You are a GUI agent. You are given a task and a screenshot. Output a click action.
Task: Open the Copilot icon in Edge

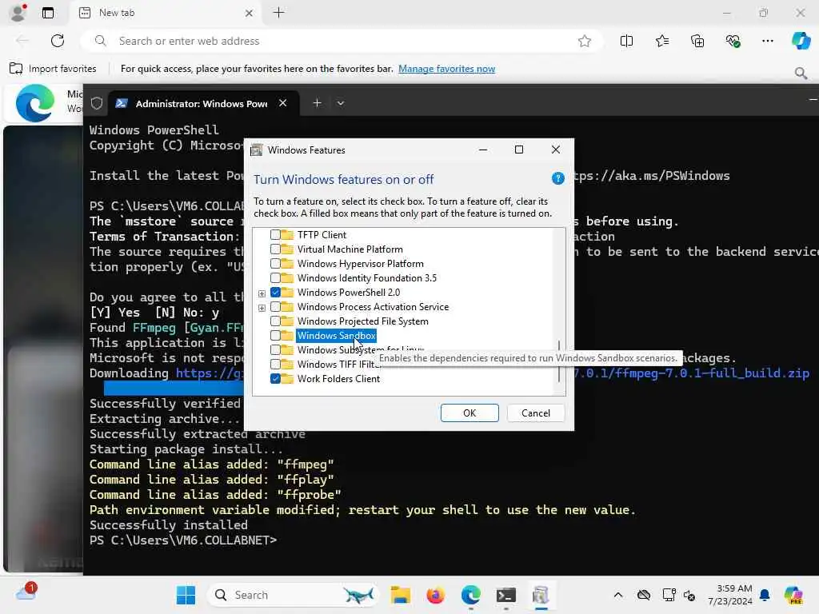click(x=801, y=41)
